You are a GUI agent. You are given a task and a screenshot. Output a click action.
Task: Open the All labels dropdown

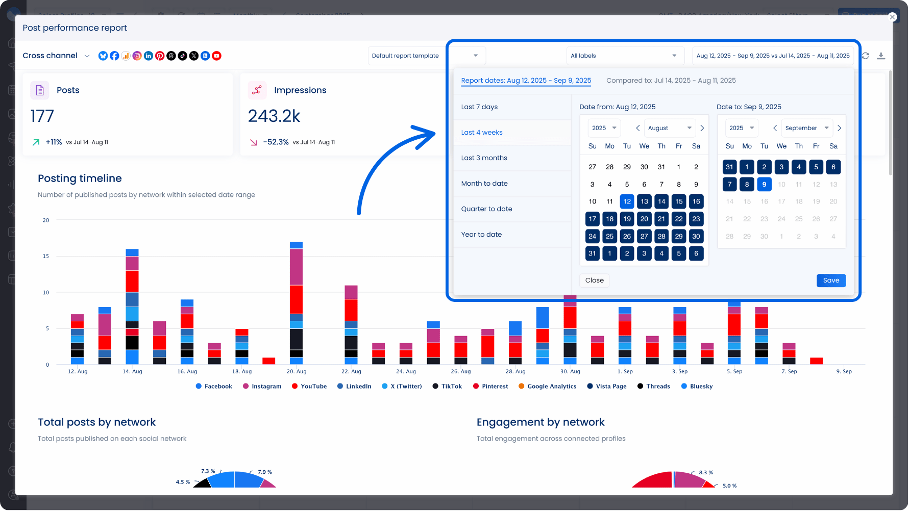pyautogui.click(x=624, y=56)
